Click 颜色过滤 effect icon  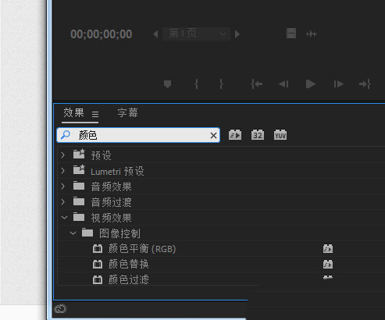[x=98, y=279]
